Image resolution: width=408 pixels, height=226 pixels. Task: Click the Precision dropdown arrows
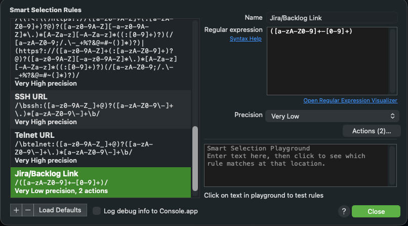392,116
